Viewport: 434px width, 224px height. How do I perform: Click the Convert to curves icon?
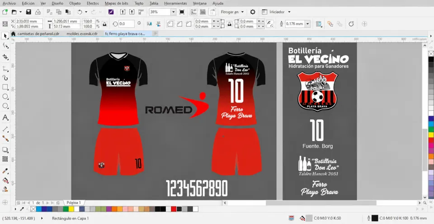coord(351,24)
